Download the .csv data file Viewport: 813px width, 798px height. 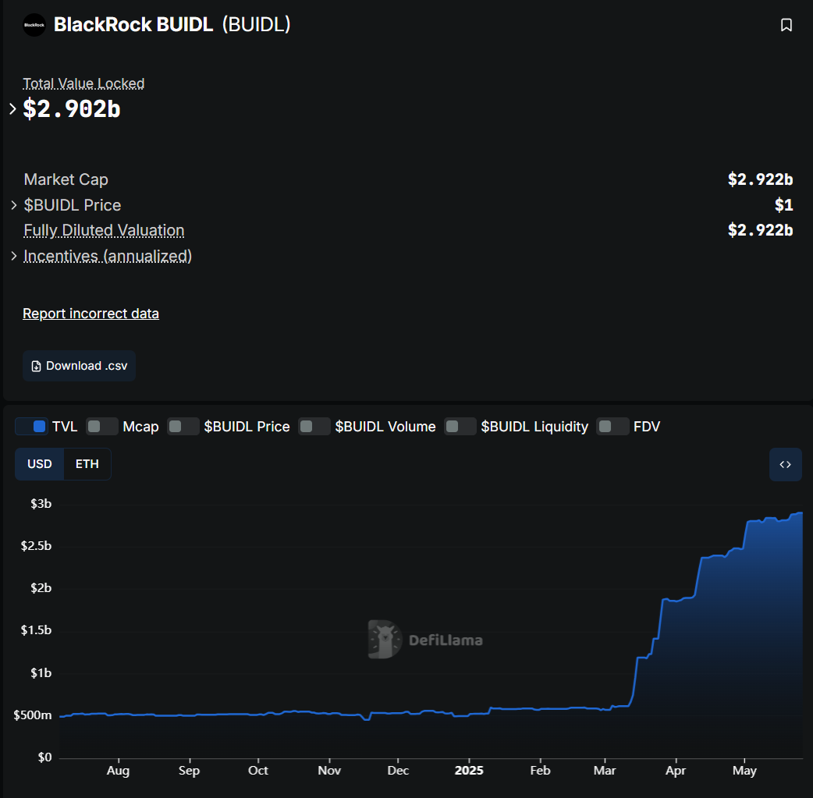79,366
